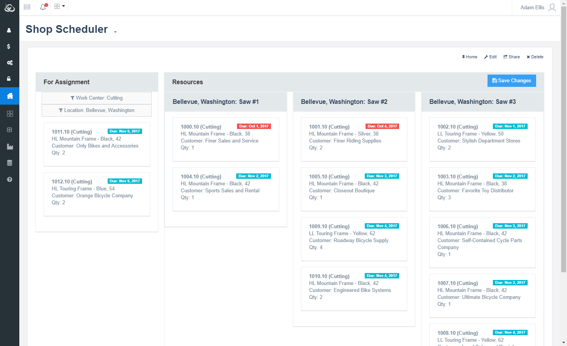Click Customer: Engineered Bike Systems text
Screen dimensions: 567x346
pyautogui.click(x=350, y=290)
